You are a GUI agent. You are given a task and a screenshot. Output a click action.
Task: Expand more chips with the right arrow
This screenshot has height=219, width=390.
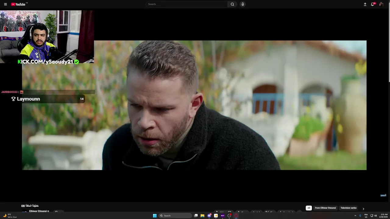point(363,209)
